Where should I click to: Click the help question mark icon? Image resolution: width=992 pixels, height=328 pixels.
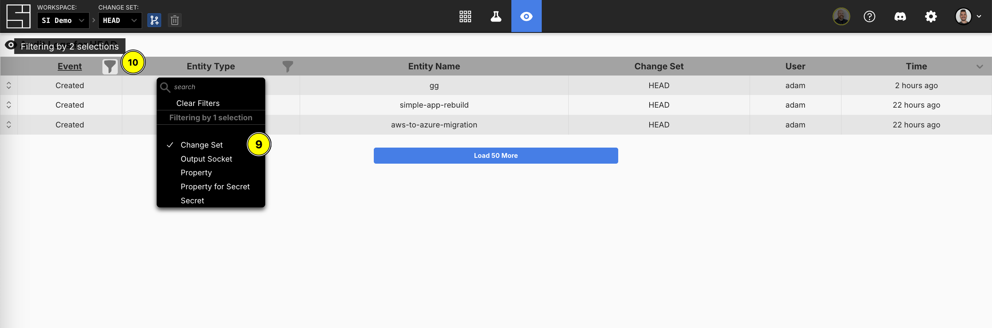(869, 16)
